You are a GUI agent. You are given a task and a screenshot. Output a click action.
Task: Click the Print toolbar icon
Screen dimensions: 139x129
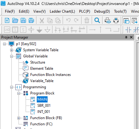click(116, 20)
